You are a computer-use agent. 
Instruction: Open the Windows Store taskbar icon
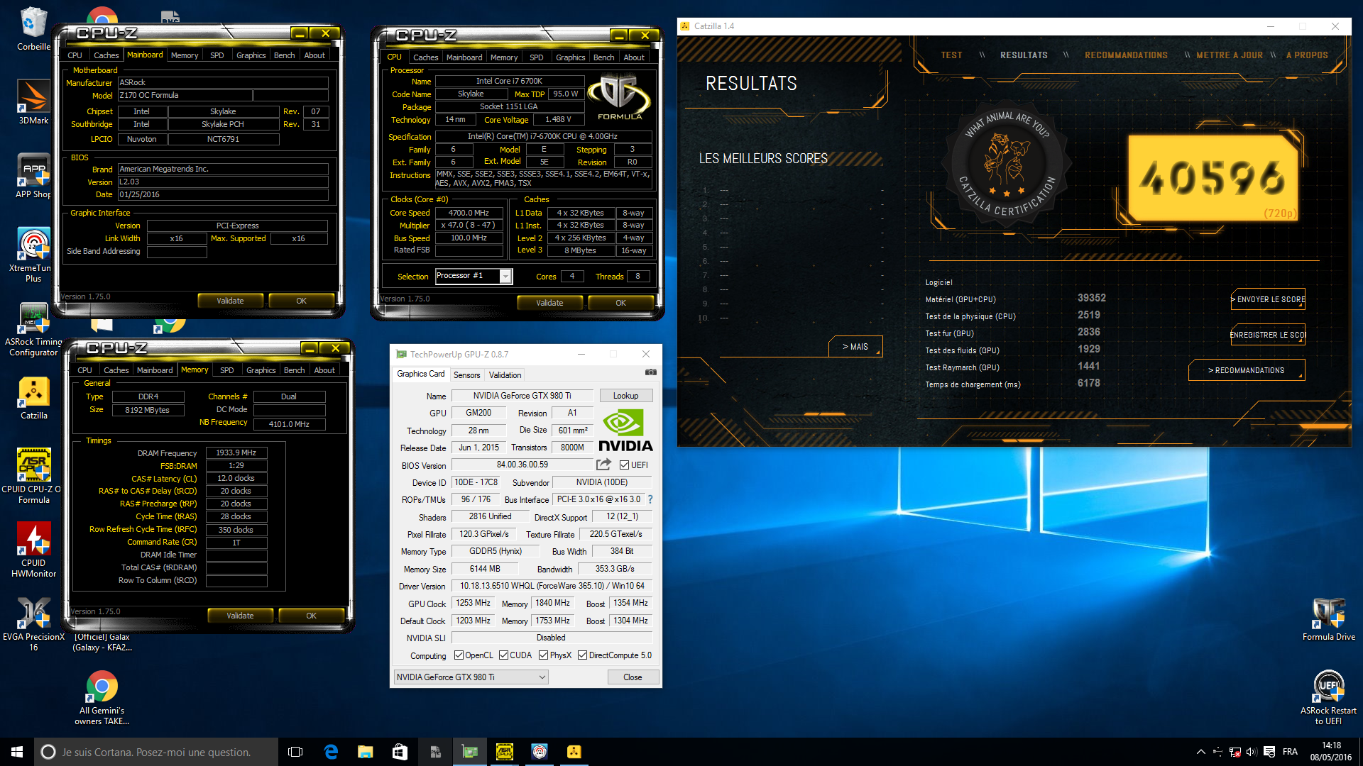tap(400, 752)
